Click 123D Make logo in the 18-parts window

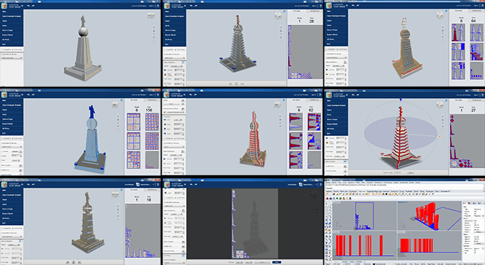coord(4,184)
